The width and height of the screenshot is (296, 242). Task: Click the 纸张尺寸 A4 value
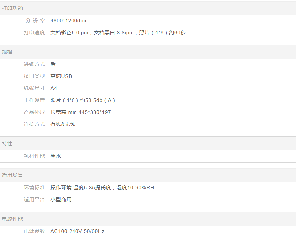(54, 88)
